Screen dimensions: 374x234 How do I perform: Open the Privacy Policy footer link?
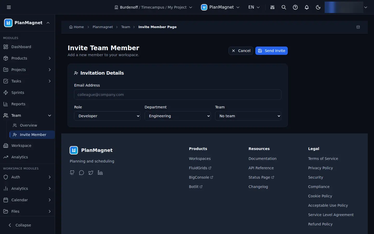tap(320, 168)
